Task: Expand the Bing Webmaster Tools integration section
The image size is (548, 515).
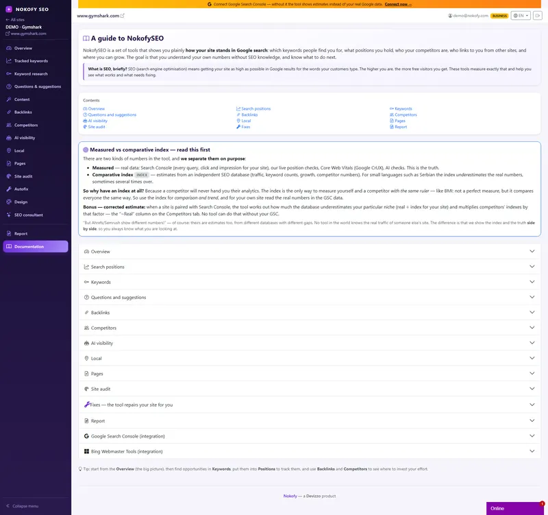Action: pos(310,451)
